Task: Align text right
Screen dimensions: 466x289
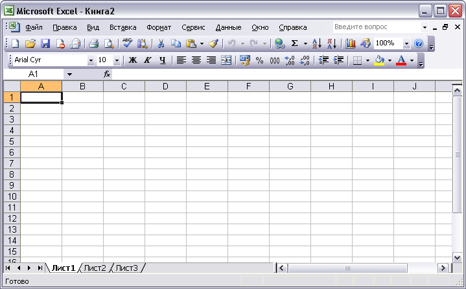Action: (211, 60)
